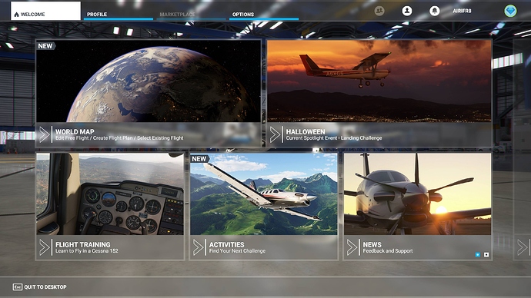Select the blue first-page dot in News tile
Viewport: 531px width, 298px height.
[x=477, y=254]
